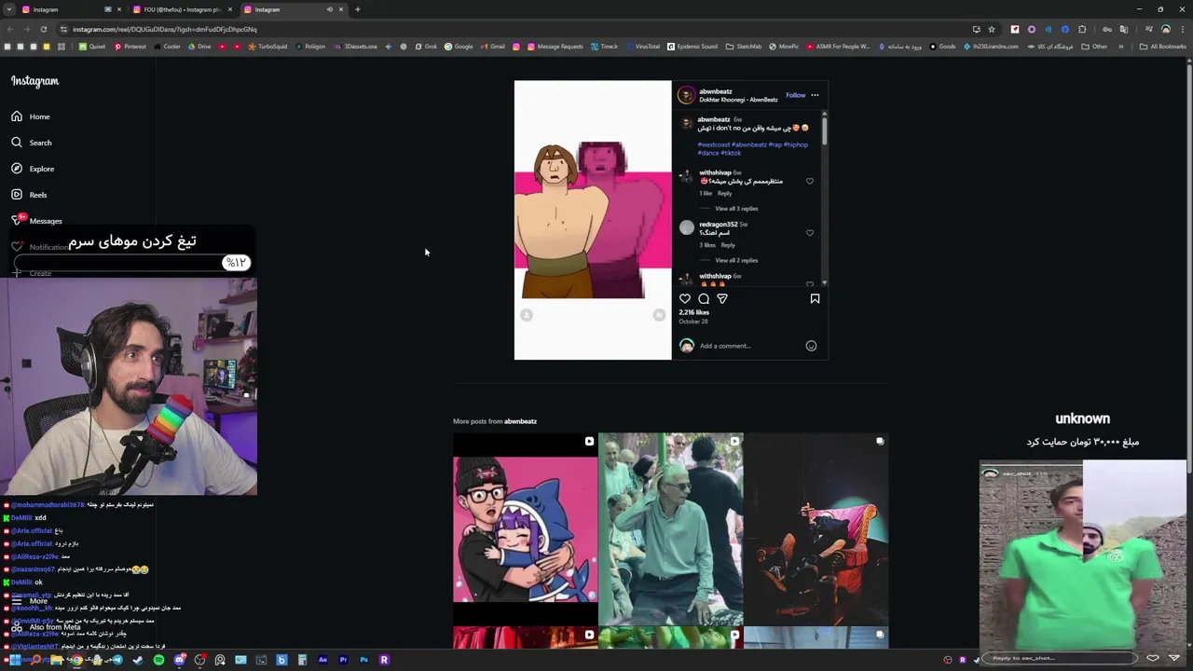The width and height of the screenshot is (1193, 671).
Task: Open After Effects from the taskbar
Action: pyautogui.click(x=322, y=660)
